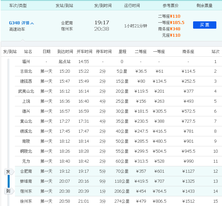Click station name 铜陵北

click(26, 151)
